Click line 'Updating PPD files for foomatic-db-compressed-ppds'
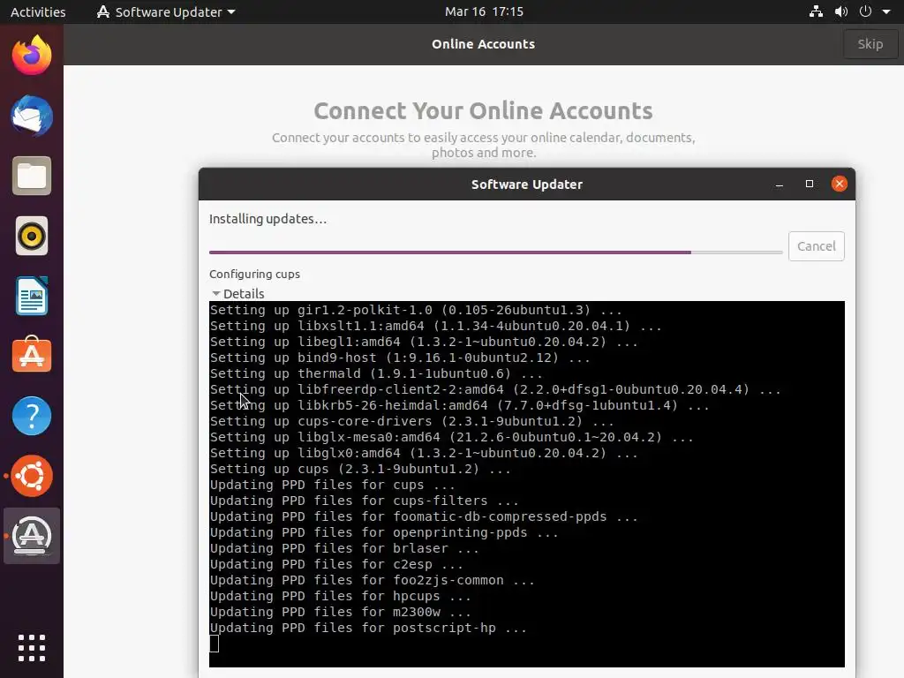This screenshot has width=904, height=678. (x=424, y=516)
